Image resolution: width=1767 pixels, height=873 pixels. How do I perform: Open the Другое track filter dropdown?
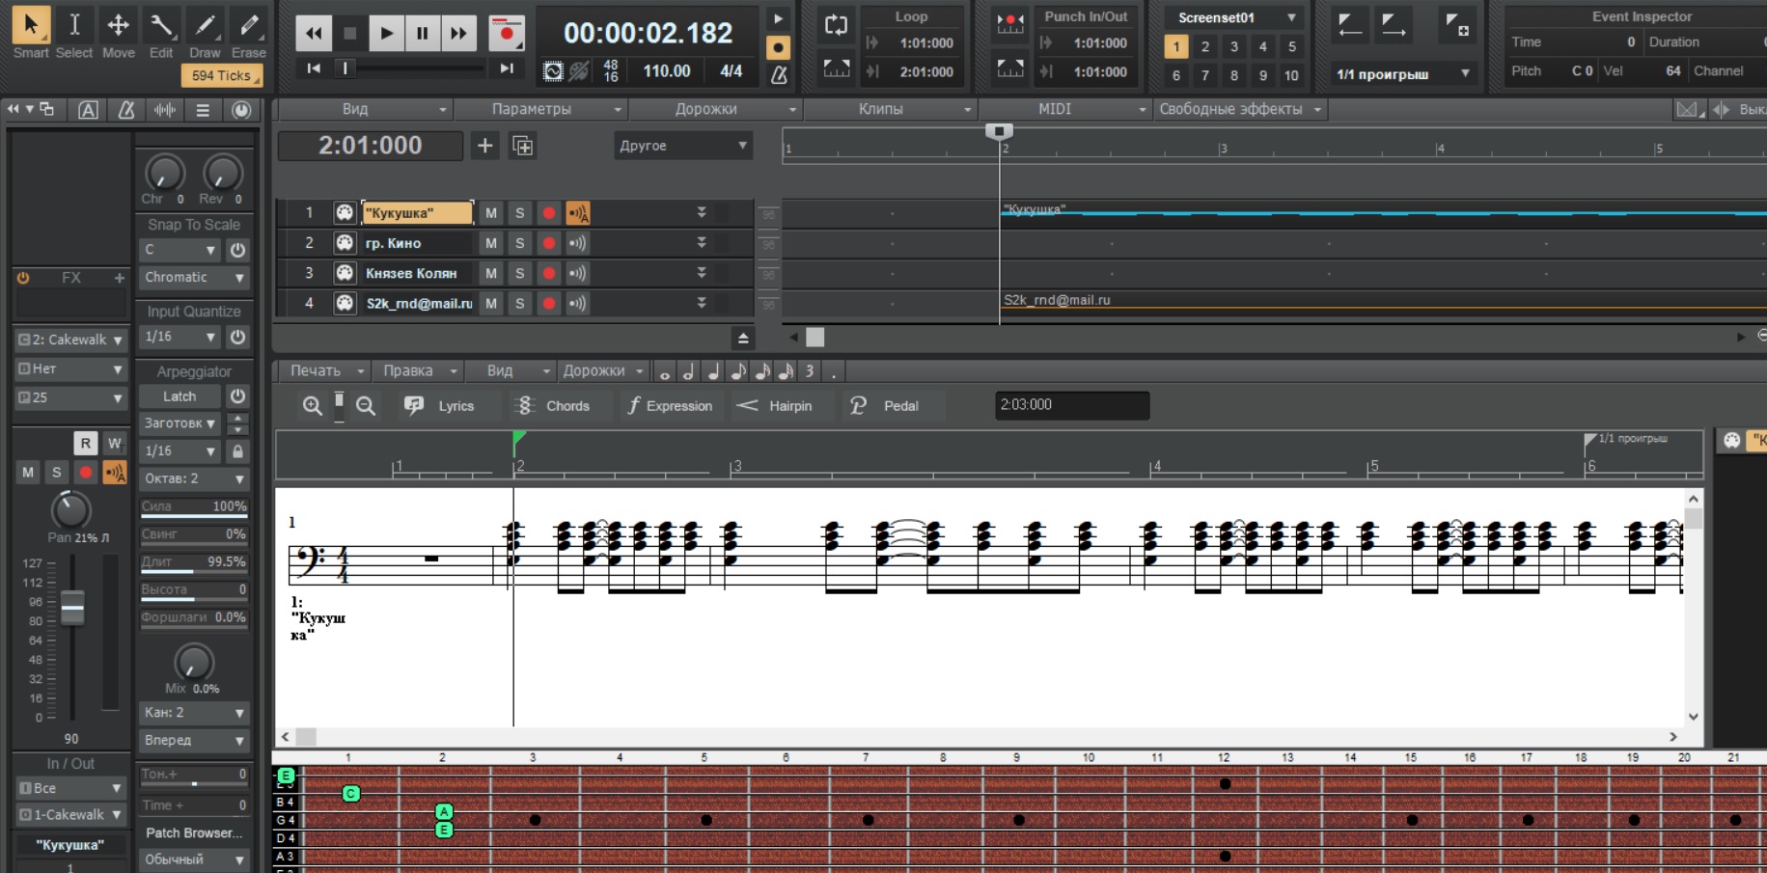click(x=682, y=146)
